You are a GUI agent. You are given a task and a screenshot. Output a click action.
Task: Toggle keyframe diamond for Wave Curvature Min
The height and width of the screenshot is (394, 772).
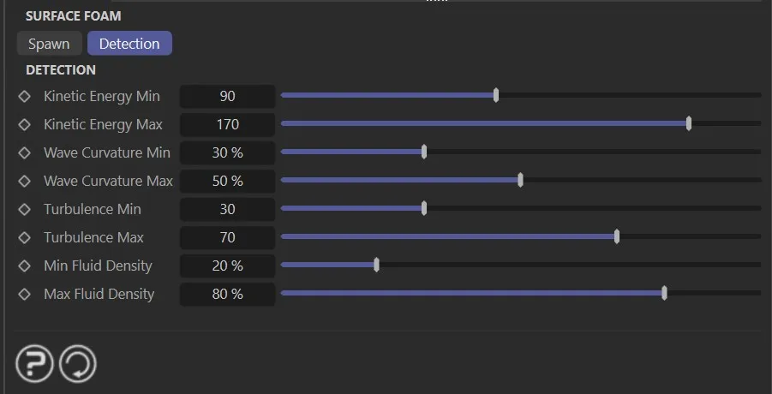[x=25, y=152]
